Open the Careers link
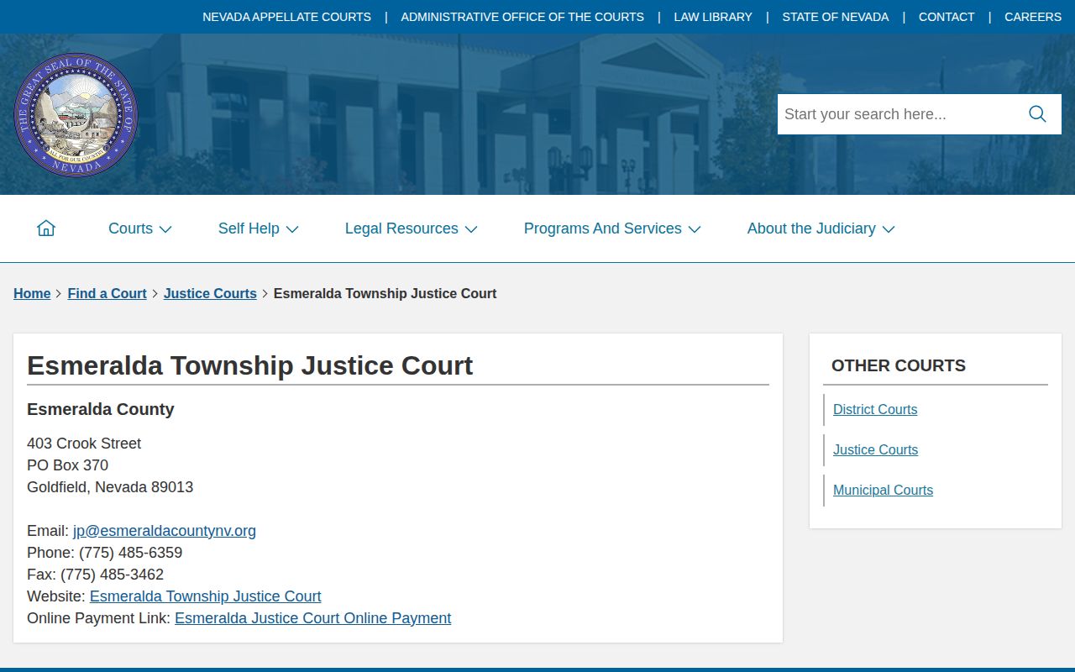1075x672 pixels. click(x=1033, y=17)
